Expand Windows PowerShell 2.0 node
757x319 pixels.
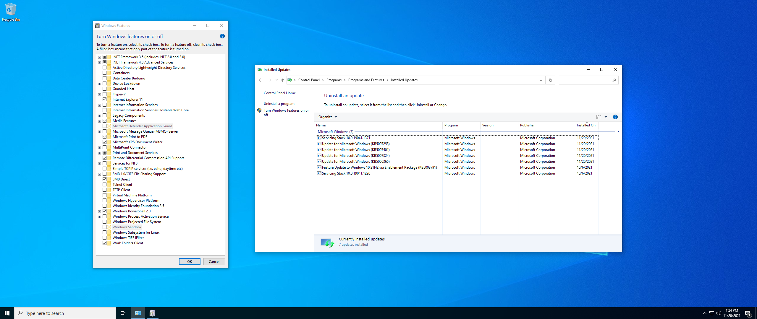click(100, 211)
